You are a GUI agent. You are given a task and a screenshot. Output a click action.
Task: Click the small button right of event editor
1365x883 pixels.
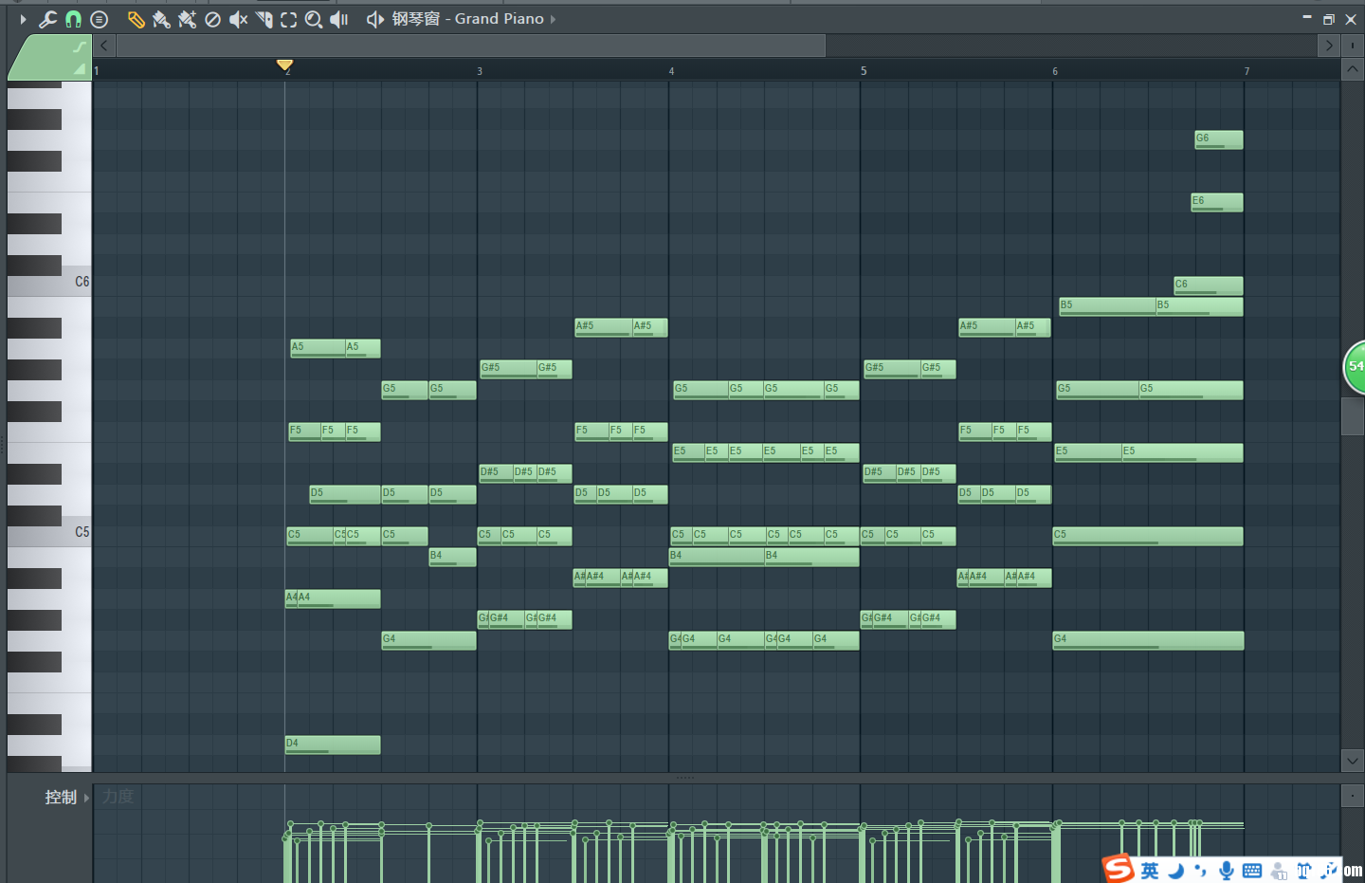(x=1353, y=796)
